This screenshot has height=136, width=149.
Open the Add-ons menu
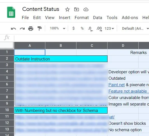130,18
